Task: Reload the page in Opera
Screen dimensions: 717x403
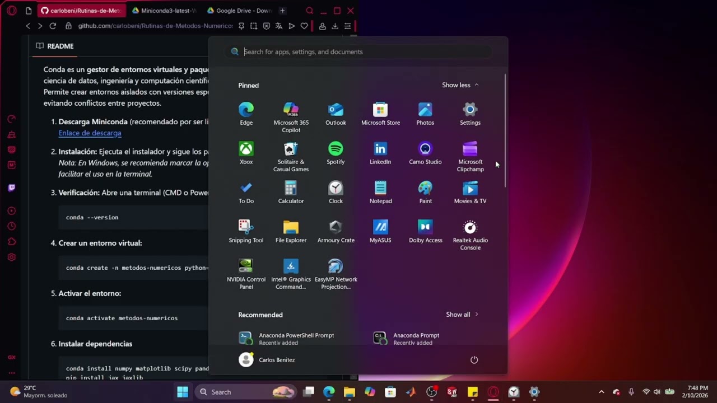Action: (53, 26)
